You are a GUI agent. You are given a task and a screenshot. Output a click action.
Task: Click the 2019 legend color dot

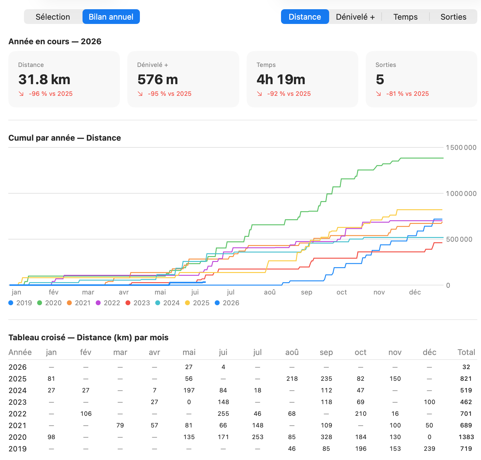[11, 303]
